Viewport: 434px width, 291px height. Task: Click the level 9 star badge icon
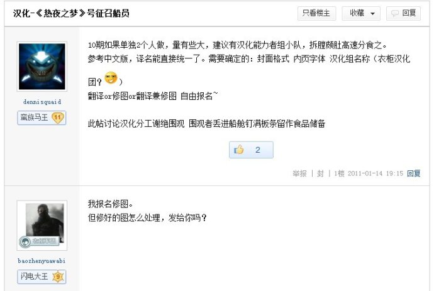[58, 277]
